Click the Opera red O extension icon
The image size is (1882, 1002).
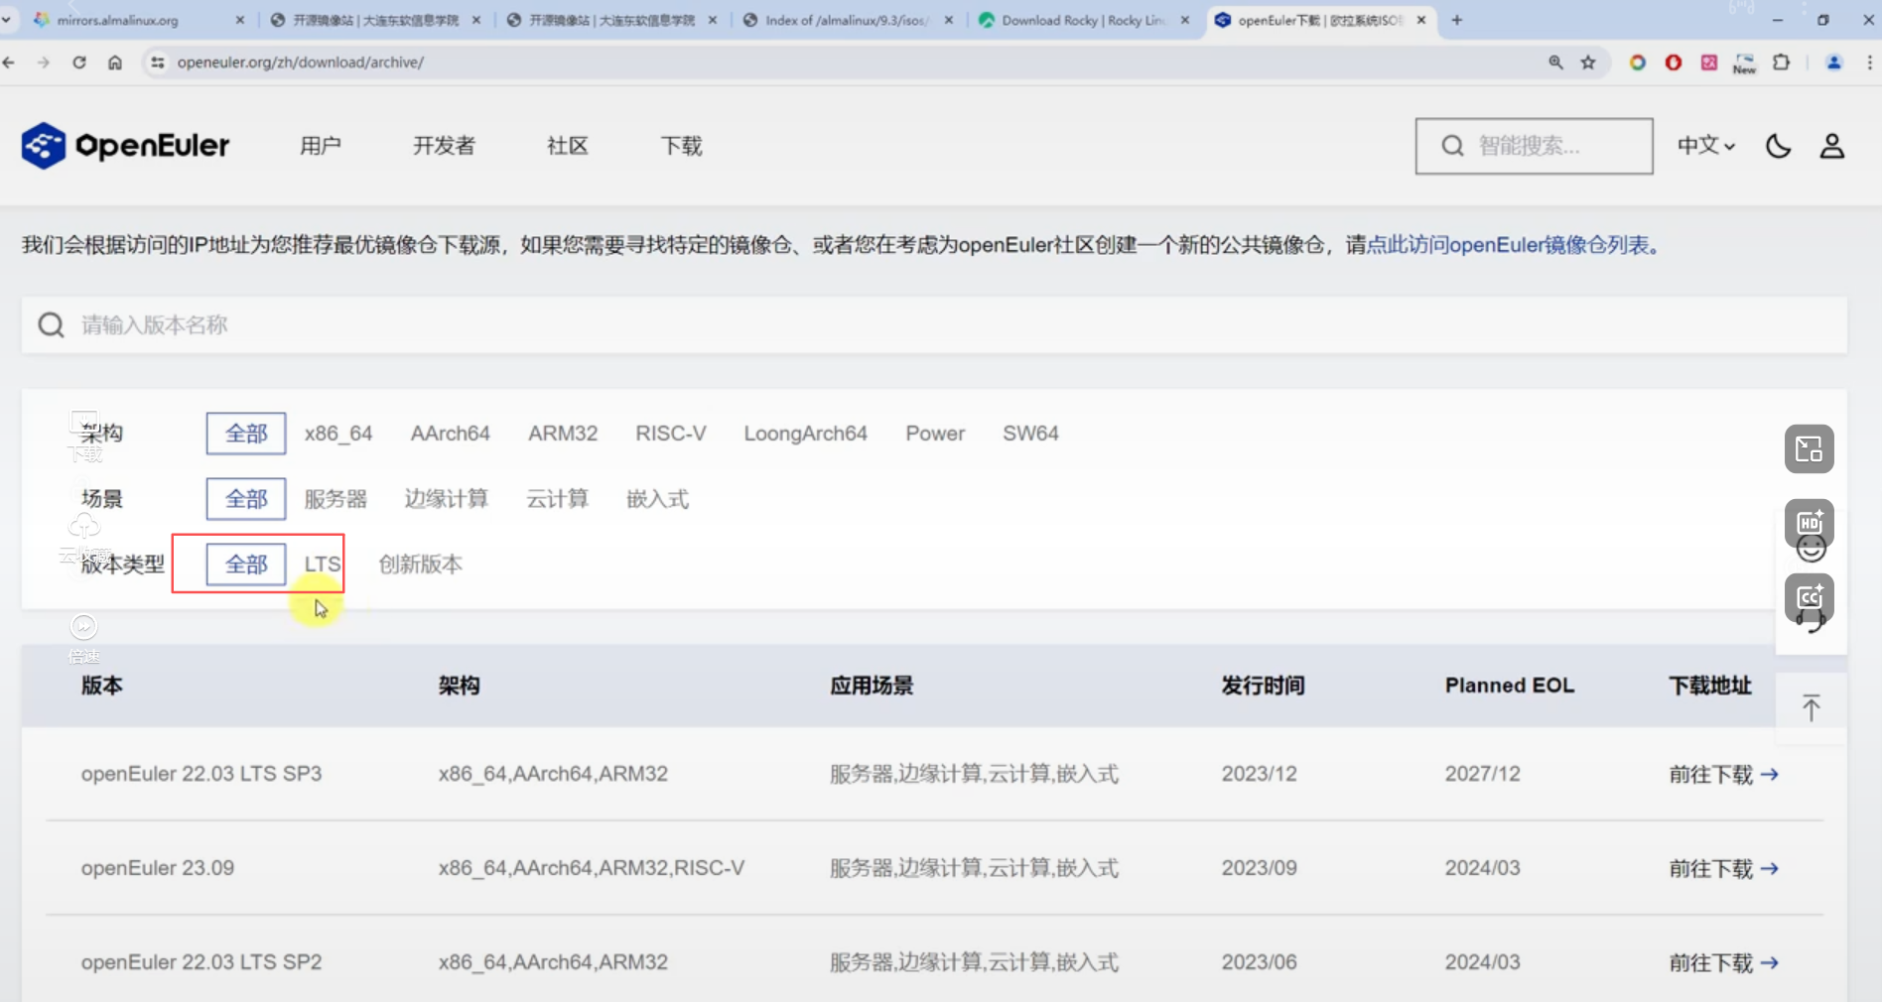point(1674,63)
